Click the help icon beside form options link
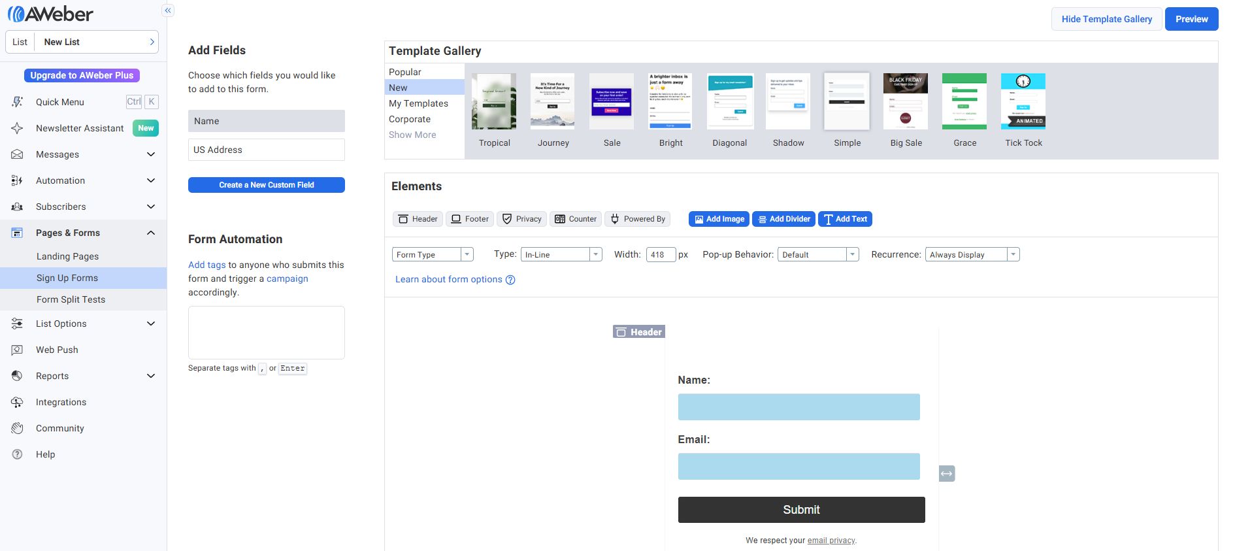 [x=510, y=280]
